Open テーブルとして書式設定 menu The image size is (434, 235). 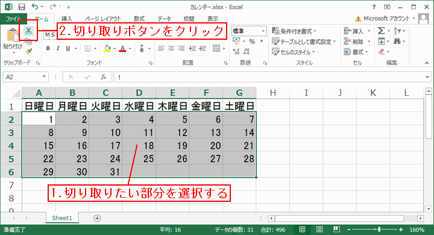coord(304,42)
